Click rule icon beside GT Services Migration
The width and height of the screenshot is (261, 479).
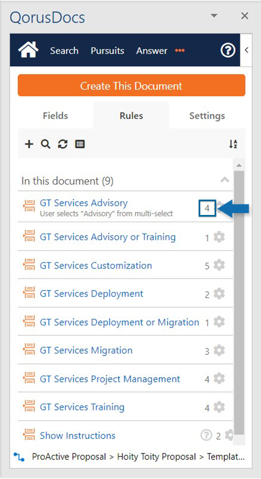point(29,350)
